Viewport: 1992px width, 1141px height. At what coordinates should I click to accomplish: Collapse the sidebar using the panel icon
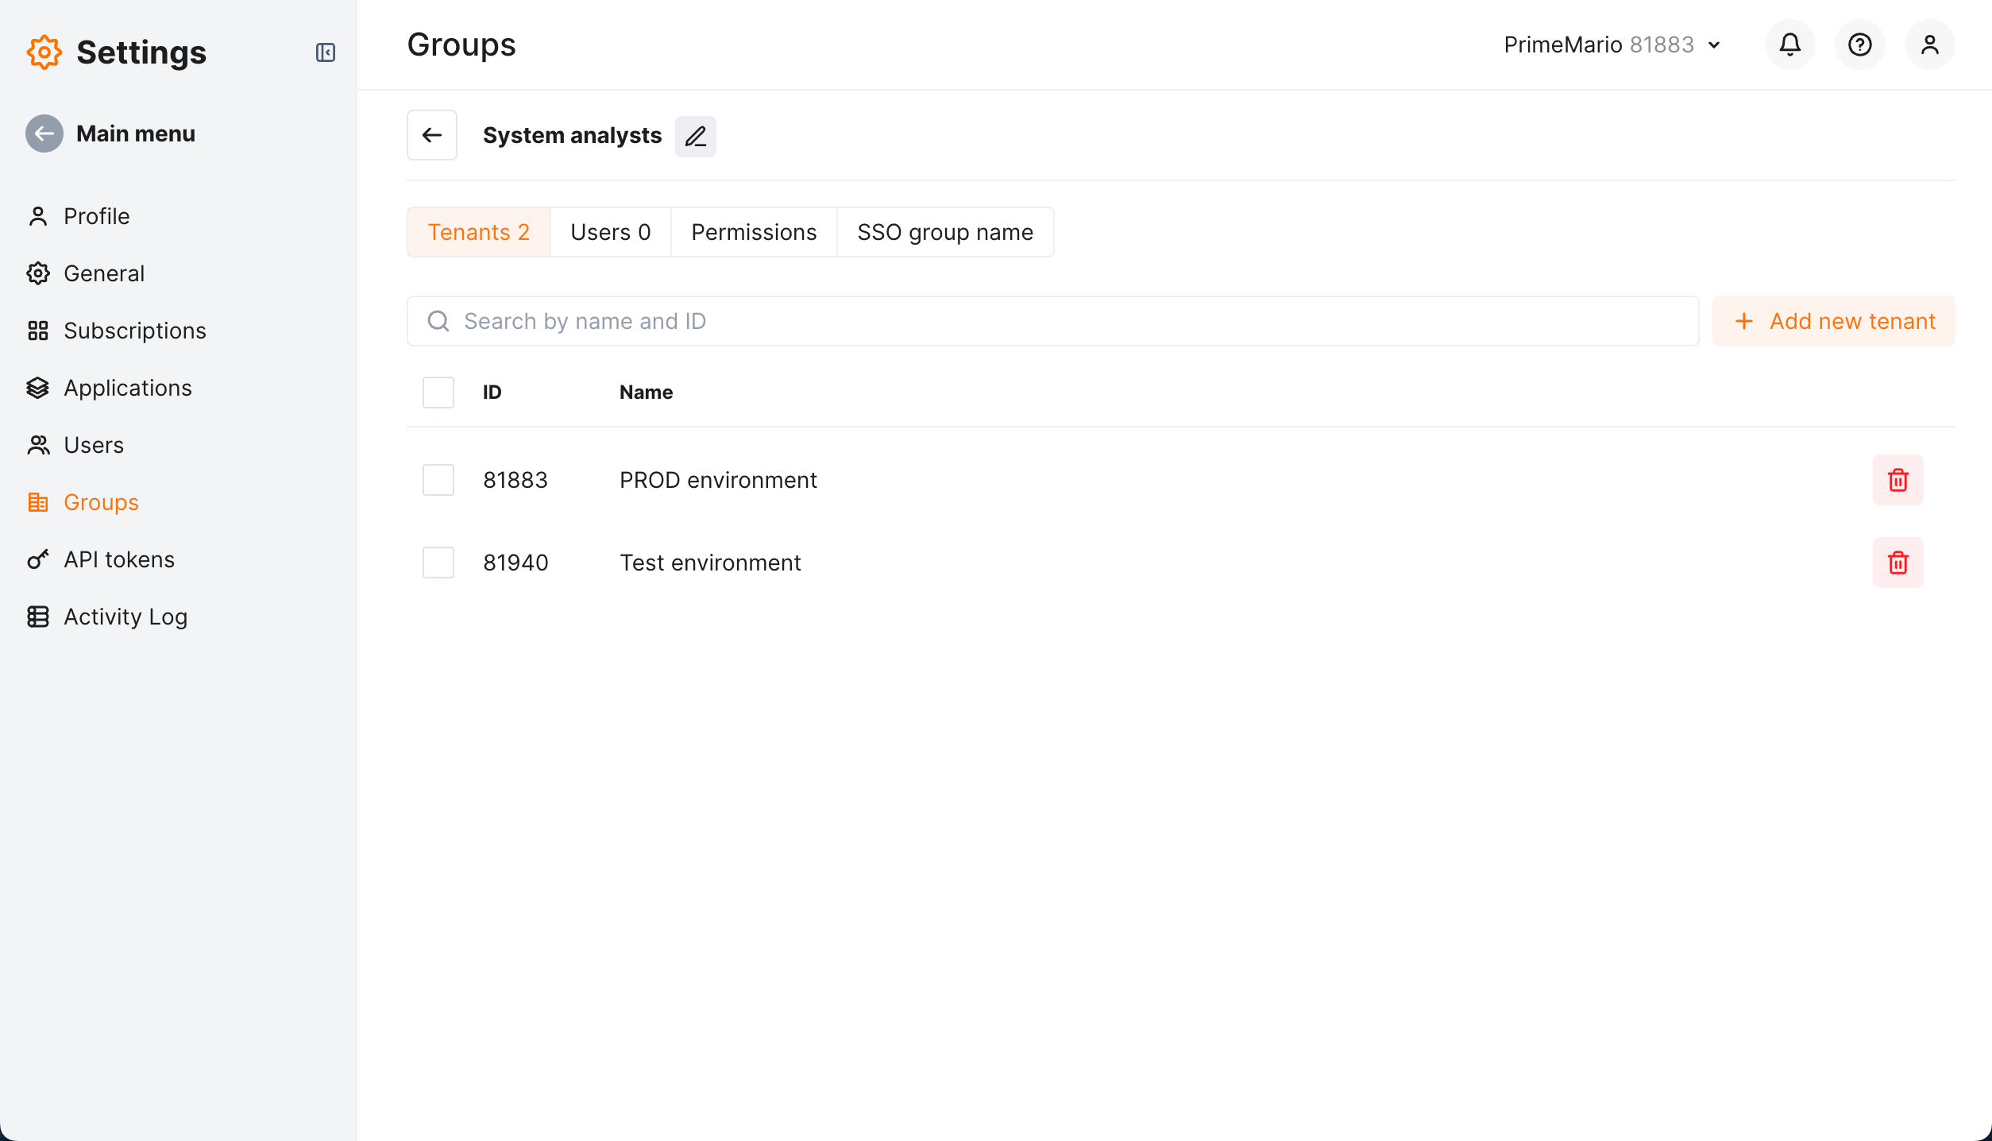click(325, 52)
